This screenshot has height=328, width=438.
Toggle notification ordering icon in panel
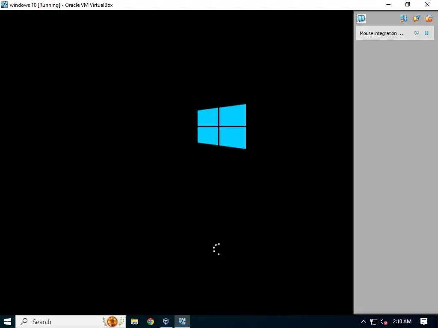pos(404,18)
